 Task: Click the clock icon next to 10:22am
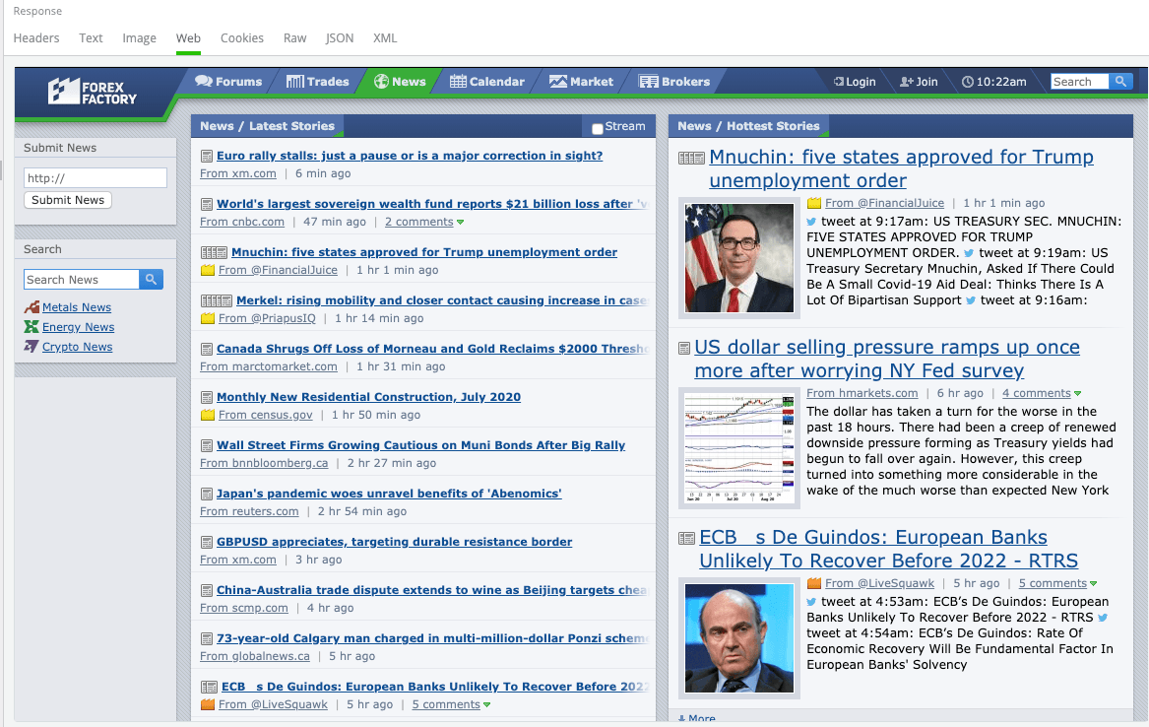967,82
